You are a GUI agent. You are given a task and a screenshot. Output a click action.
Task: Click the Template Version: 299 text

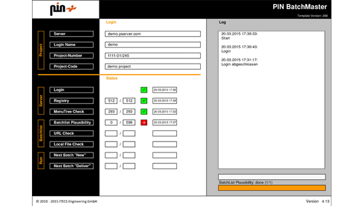(x=312, y=16)
